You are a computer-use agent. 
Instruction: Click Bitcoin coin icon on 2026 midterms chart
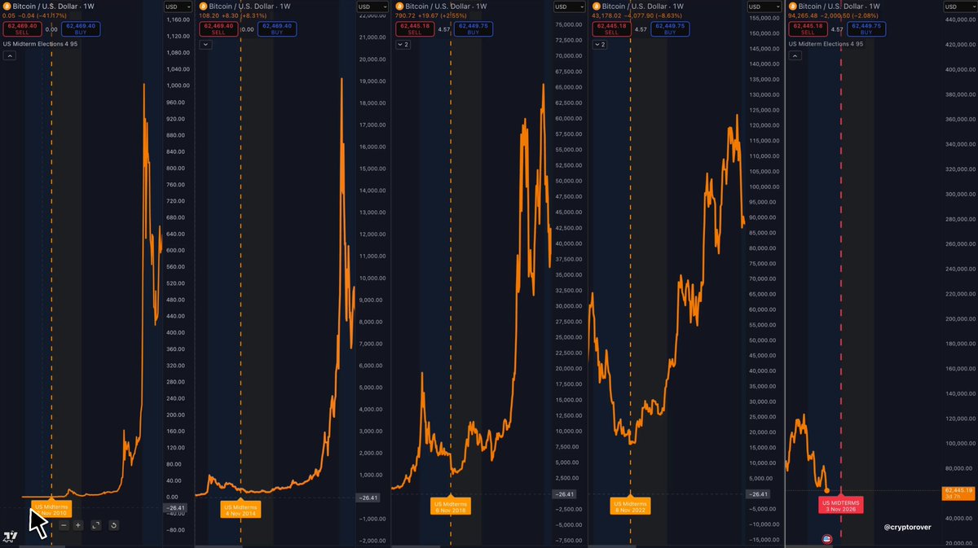click(793, 6)
